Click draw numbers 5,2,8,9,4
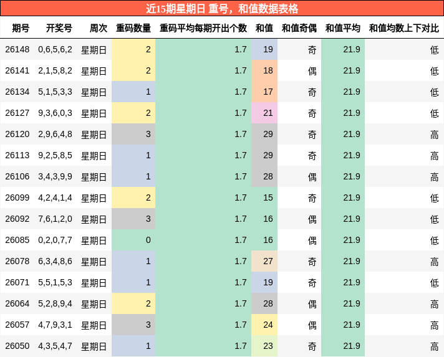Image resolution: width=444 pixels, height=357 pixels. [55, 303]
